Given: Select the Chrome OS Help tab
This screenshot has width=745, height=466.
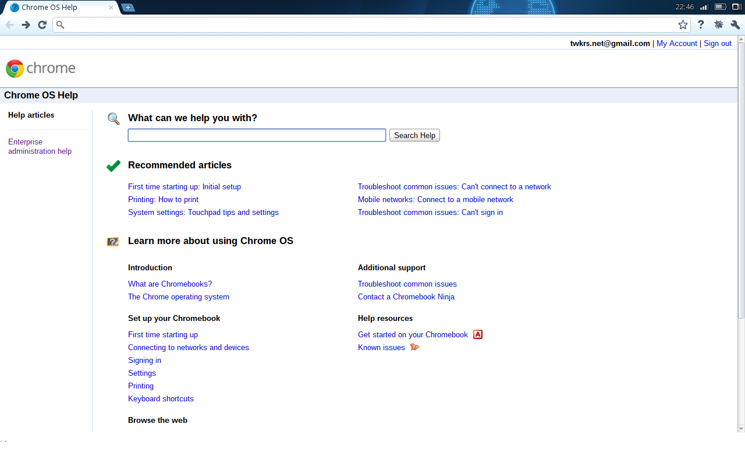Looking at the screenshot, I should 61,8.
